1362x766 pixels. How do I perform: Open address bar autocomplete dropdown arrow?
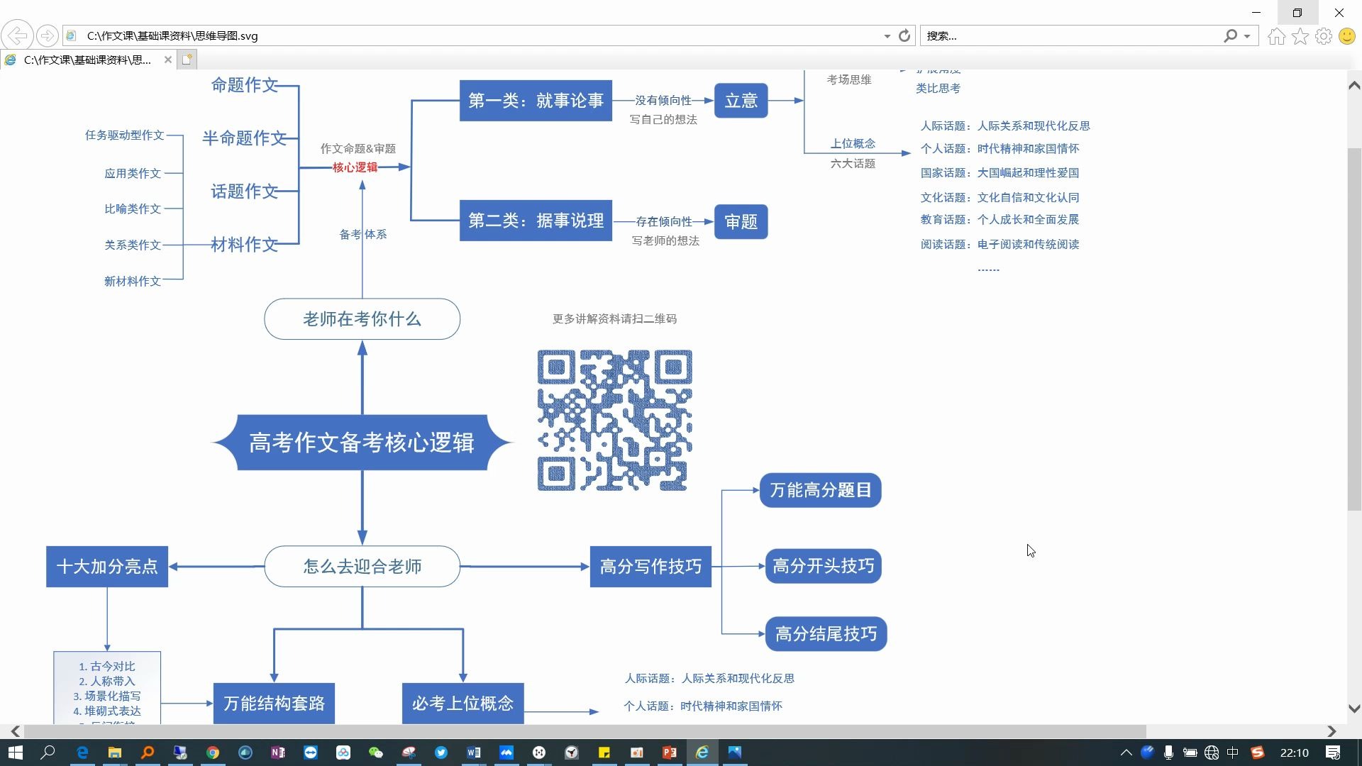(x=887, y=36)
